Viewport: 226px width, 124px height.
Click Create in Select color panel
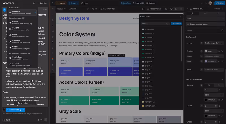(x=176, y=24)
